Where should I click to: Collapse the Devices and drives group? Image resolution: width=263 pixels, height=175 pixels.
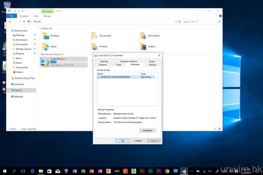point(39,55)
